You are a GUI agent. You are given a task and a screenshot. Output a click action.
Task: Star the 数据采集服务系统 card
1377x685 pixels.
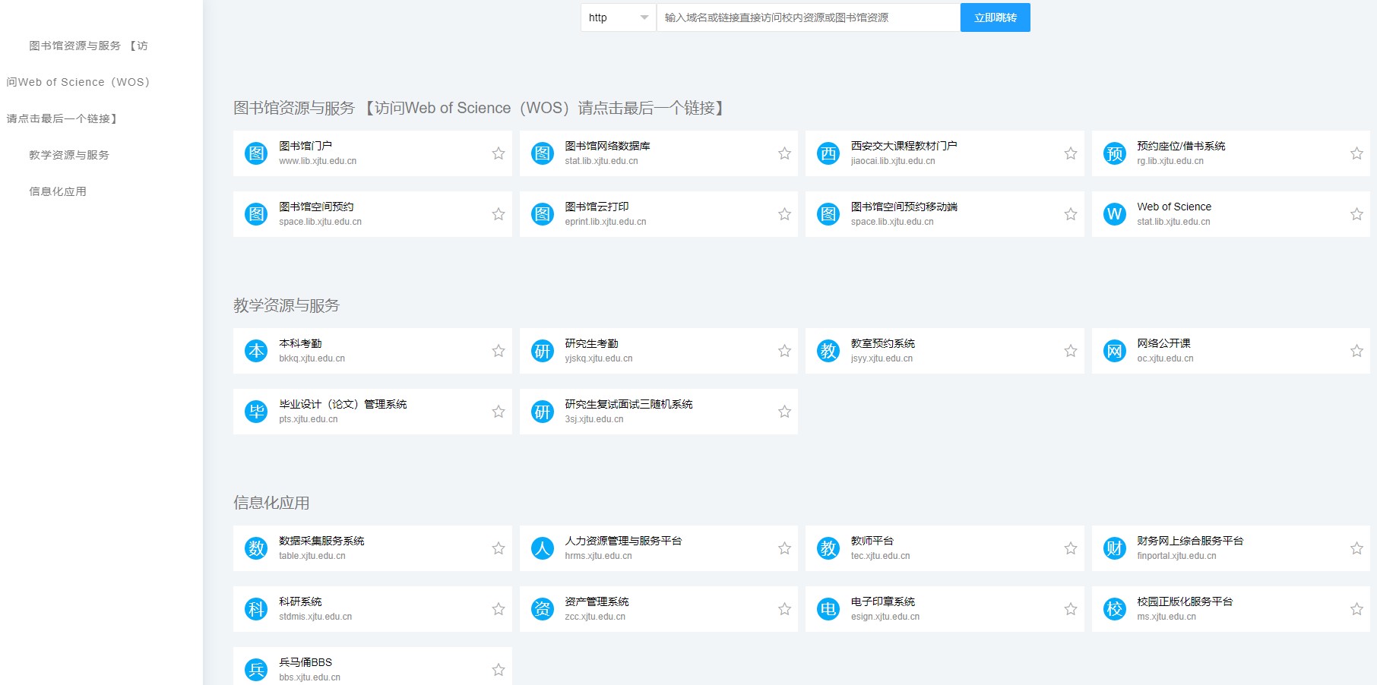(499, 548)
